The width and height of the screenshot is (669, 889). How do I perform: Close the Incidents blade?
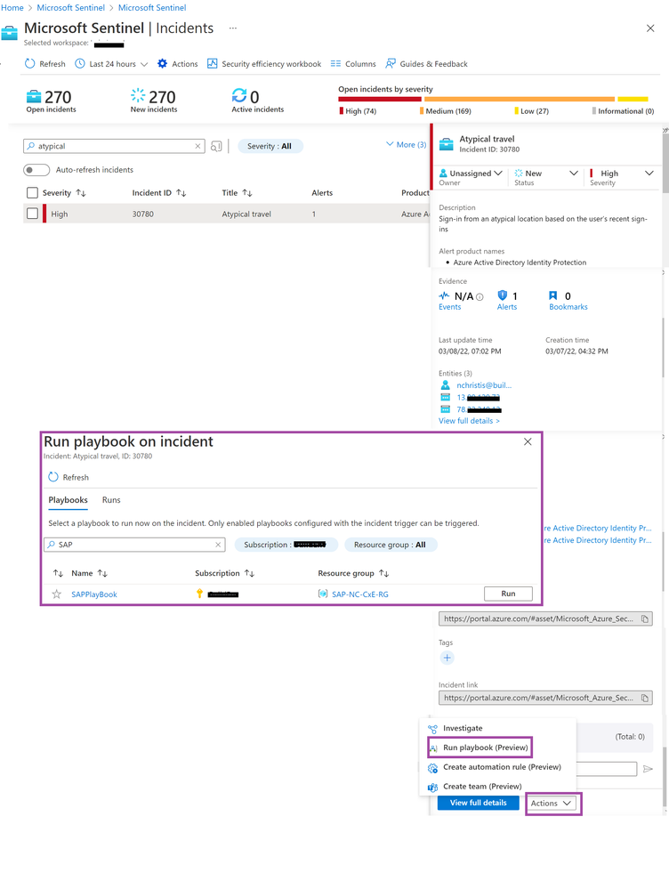click(650, 28)
